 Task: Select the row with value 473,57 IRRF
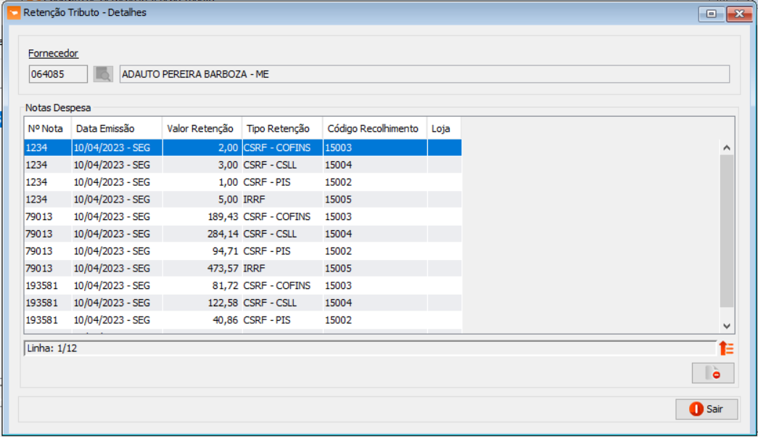point(243,268)
